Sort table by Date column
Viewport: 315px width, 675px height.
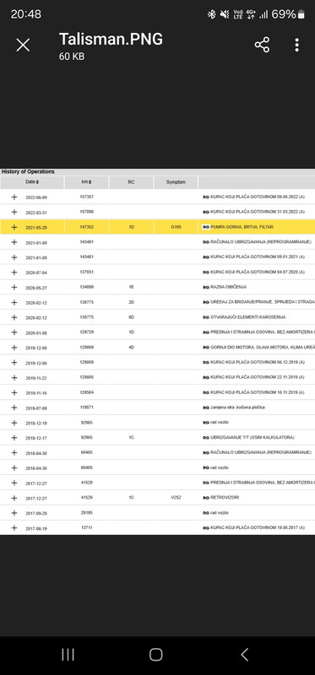click(32, 182)
